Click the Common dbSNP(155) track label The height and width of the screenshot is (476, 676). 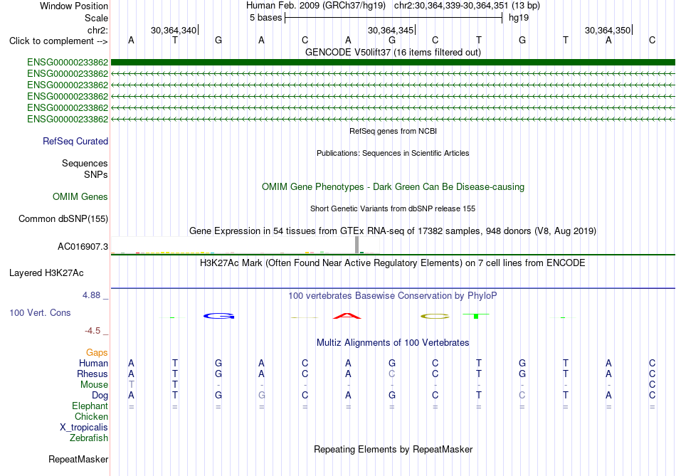pyautogui.click(x=63, y=219)
